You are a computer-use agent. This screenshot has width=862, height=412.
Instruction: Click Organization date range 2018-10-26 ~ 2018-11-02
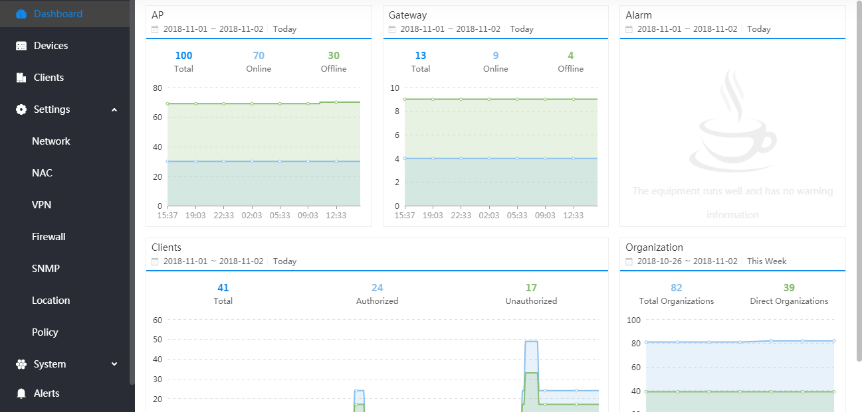point(687,261)
